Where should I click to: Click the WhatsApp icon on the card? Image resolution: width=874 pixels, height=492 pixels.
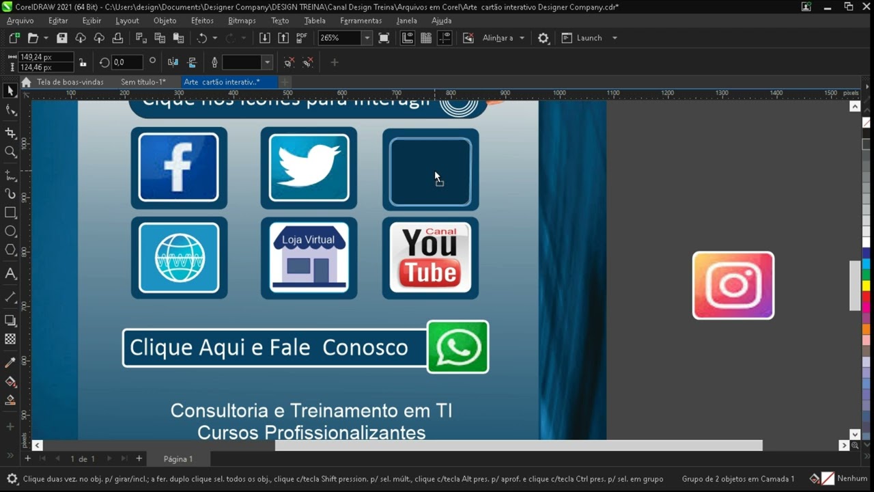(x=457, y=347)
